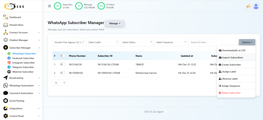Viewport: 263px width, 120px height.
Task: Toggle the switch for subscriber 9613166136
Action: [63, 64]
